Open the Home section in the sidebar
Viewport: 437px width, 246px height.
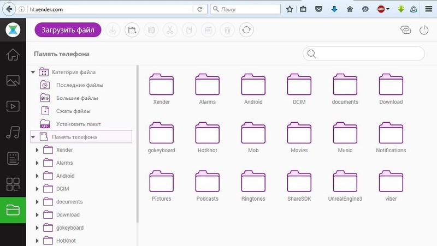tap(13, 55)
